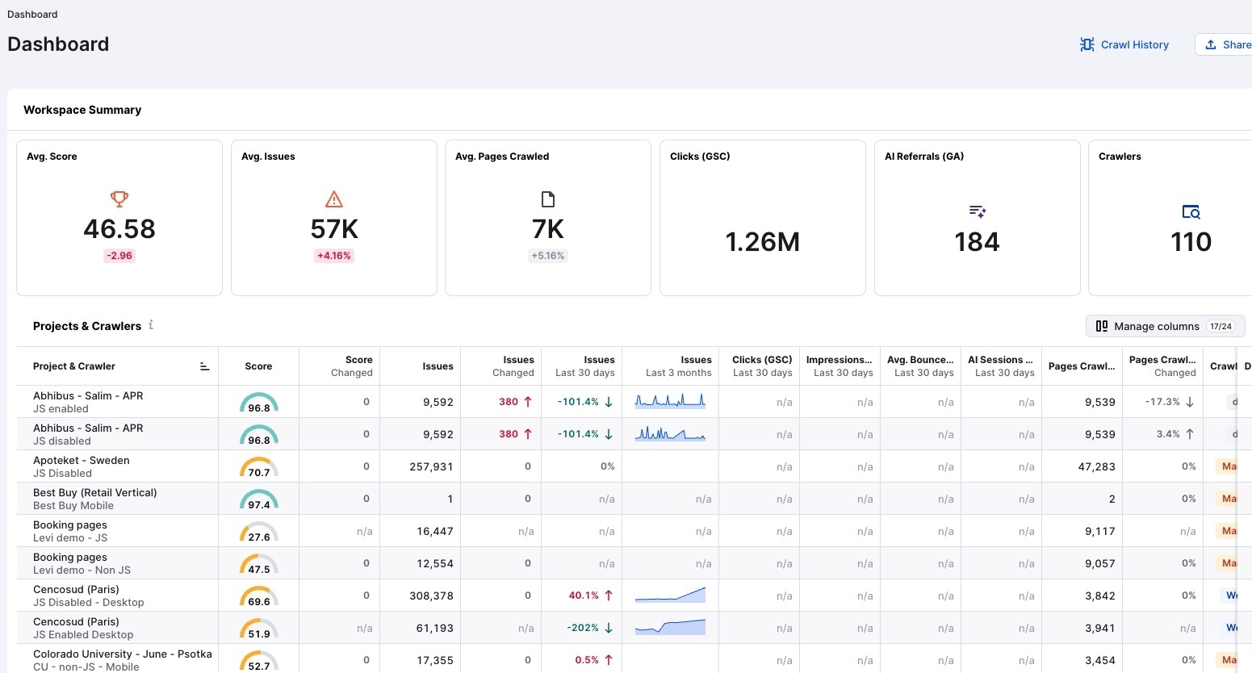Open Cencosud (Paris) JS Disabled - Desktop
This screenshot has width=1252, height=673.
coord(89,596)
